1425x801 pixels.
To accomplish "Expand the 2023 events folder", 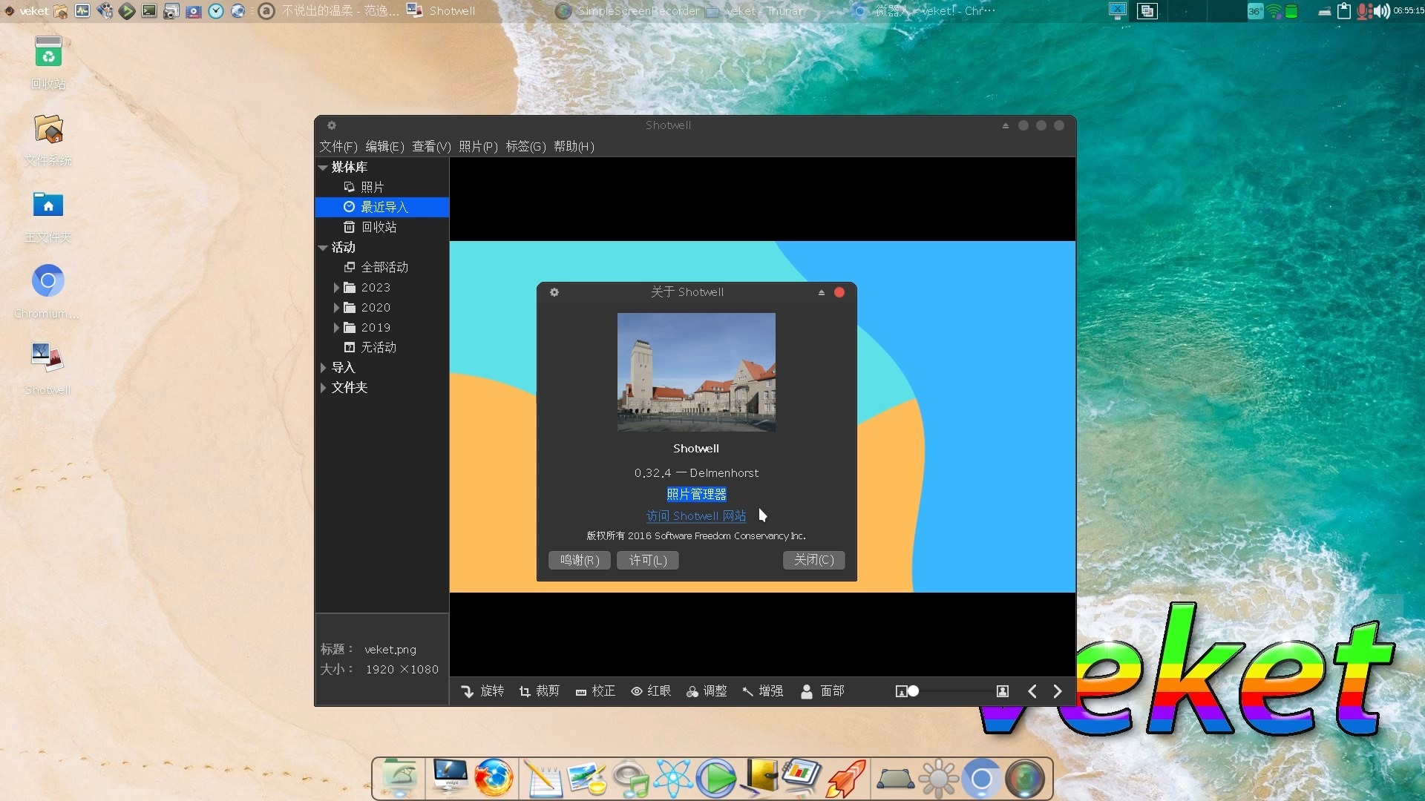I will (336, 288).
